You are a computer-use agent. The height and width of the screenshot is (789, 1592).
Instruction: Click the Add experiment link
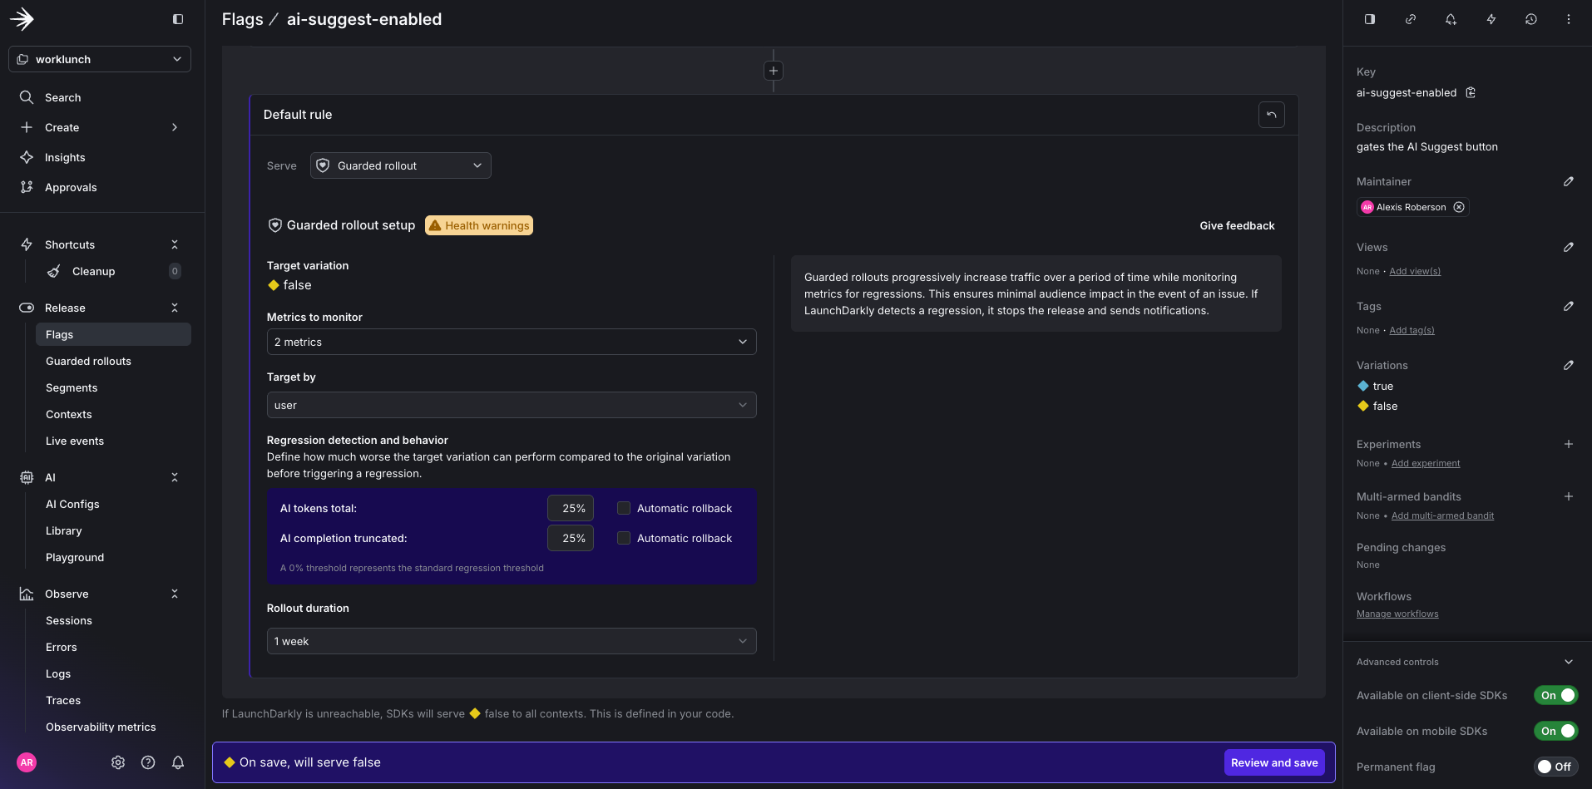tap(1425, 463)
